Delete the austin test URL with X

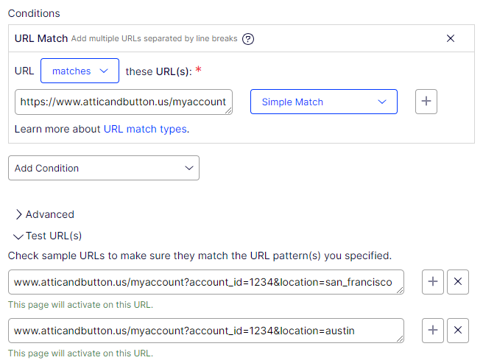[458, 331]
